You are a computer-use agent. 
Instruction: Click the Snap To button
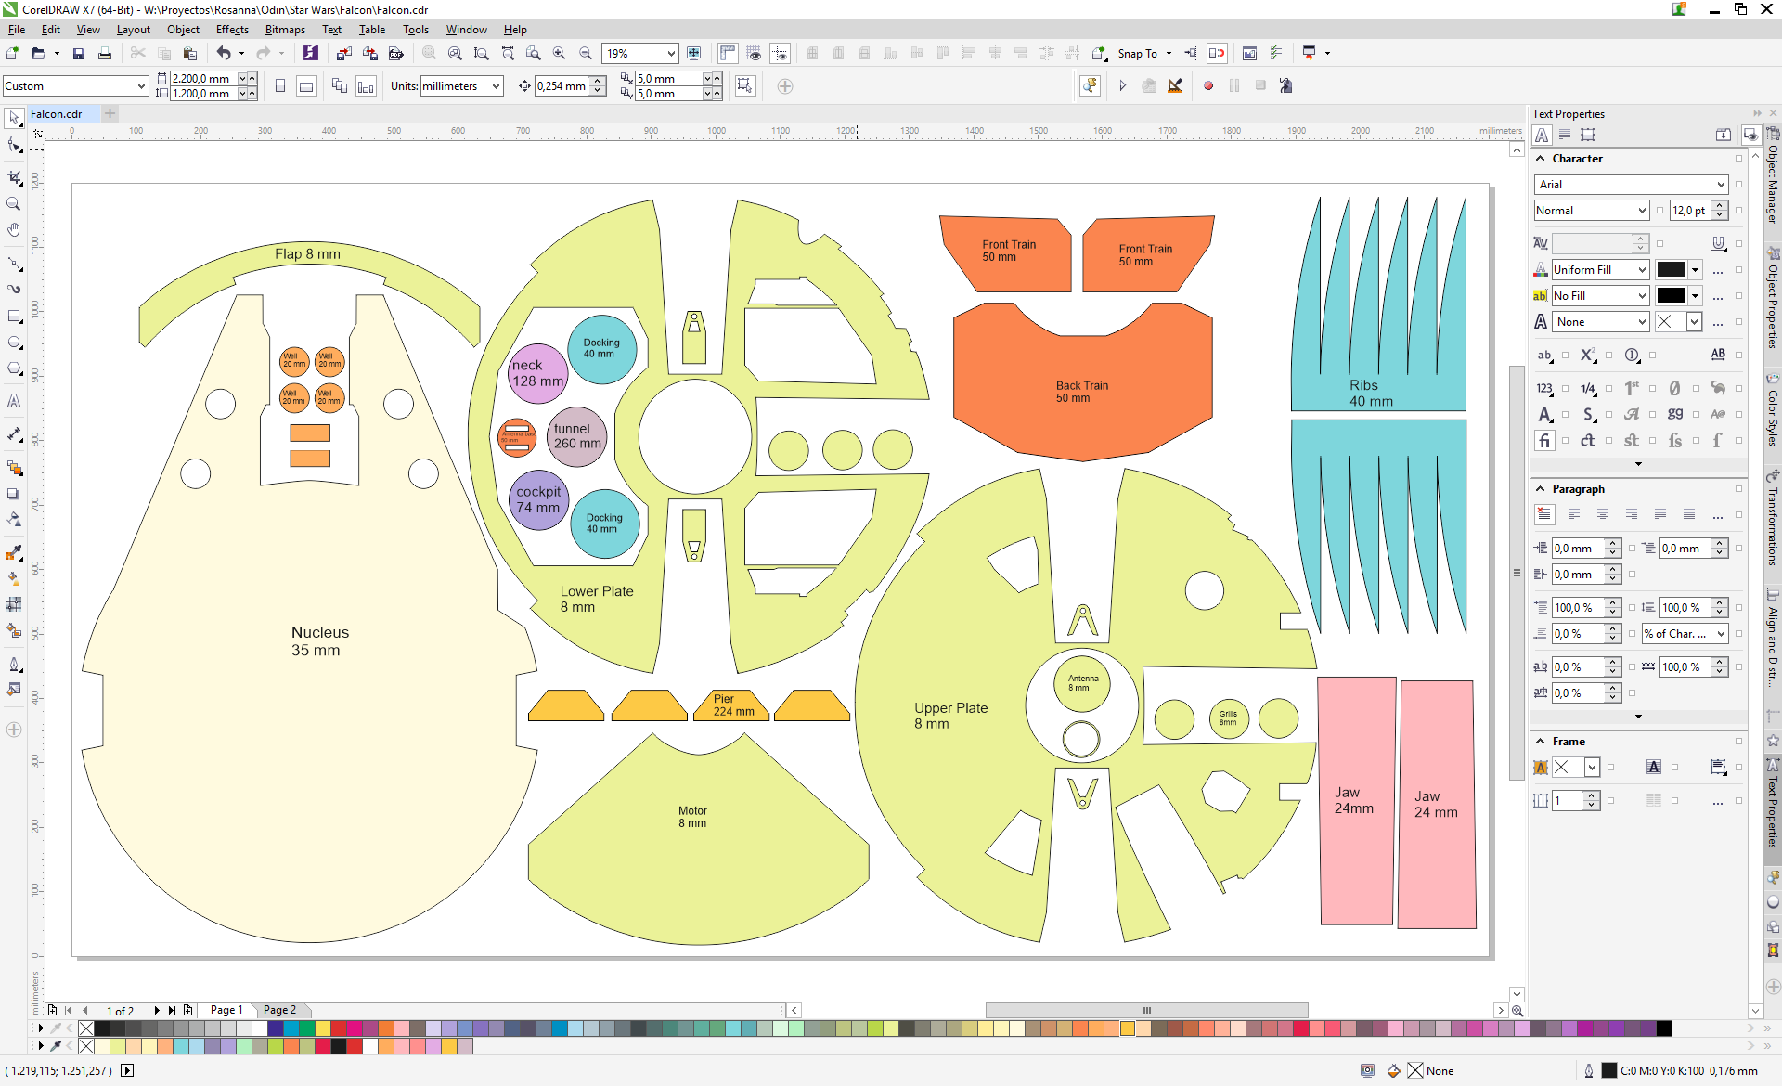click(x=1137, y=54)
